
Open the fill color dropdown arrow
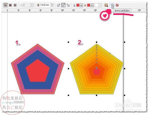(92, 5)
